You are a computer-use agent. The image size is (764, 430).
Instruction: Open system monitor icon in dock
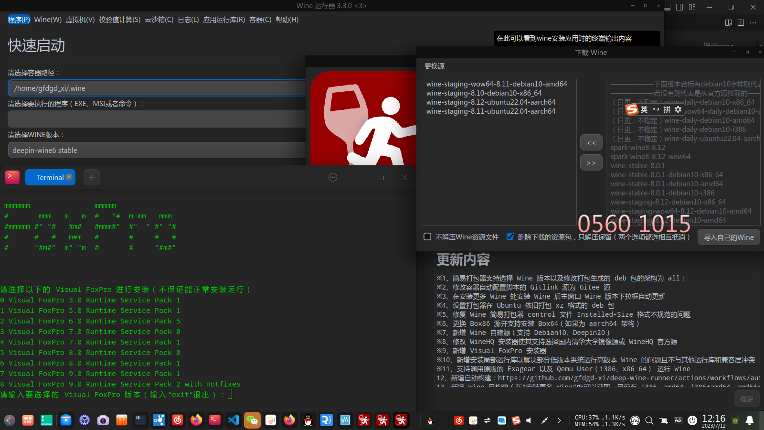click(x=345, y=420)
